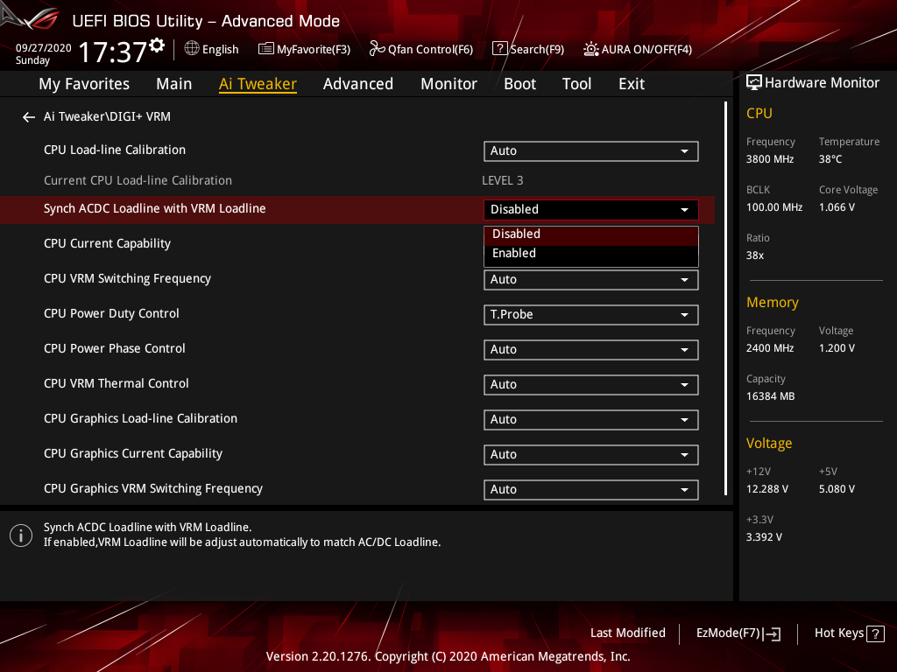Open the clock settings gear icon
This screenshot has width=897, height=672.
157,45
